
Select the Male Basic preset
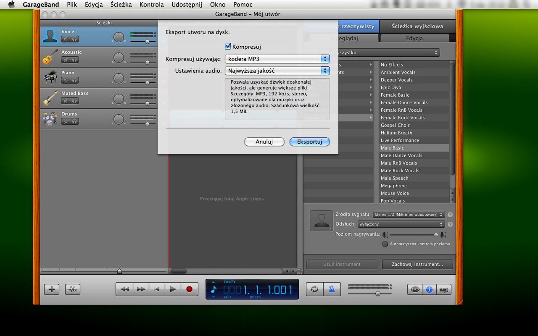click(414, 148)
